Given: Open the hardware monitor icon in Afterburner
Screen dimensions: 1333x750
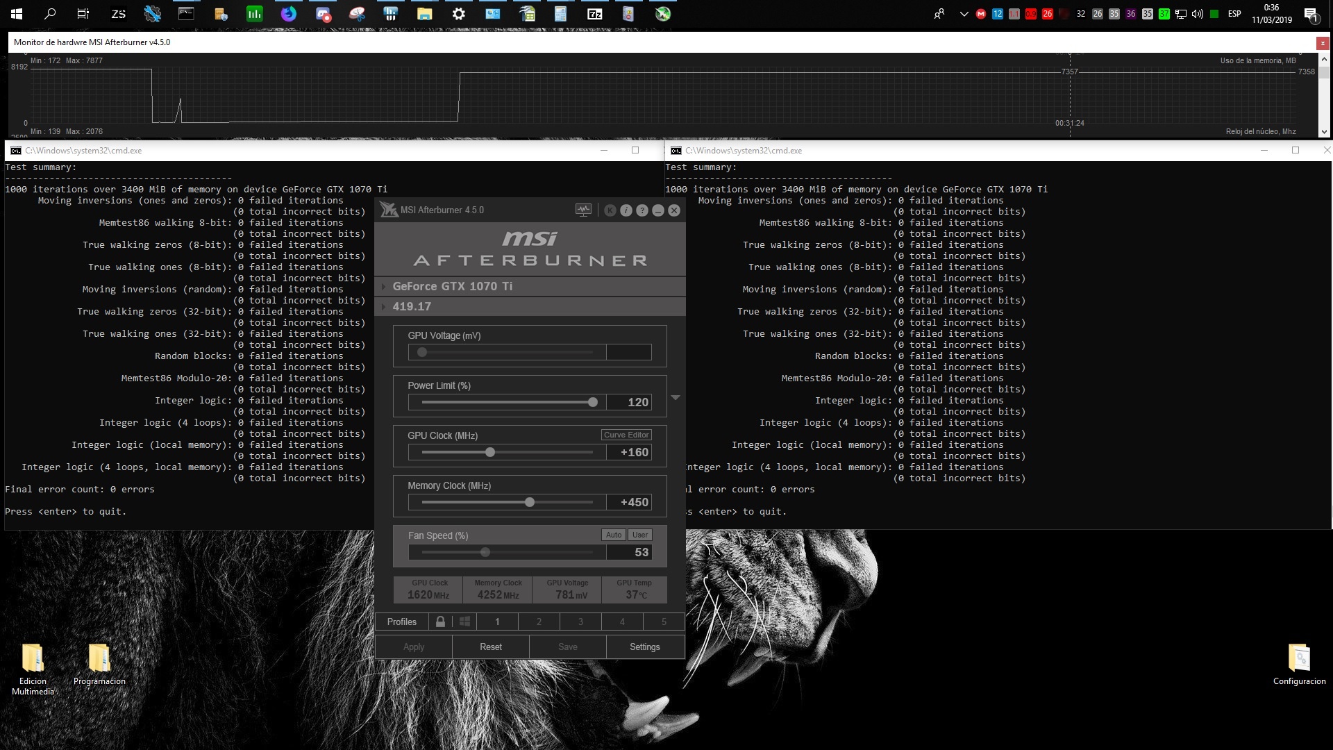Looking at the screenshot, I should coord(583,210).
